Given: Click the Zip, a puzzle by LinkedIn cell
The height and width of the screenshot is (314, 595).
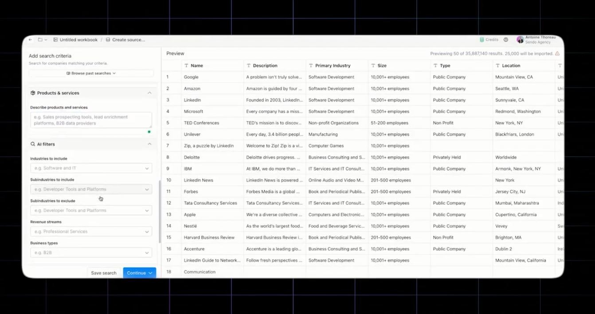Looking at the screenshot, I should tap(212, 146).
